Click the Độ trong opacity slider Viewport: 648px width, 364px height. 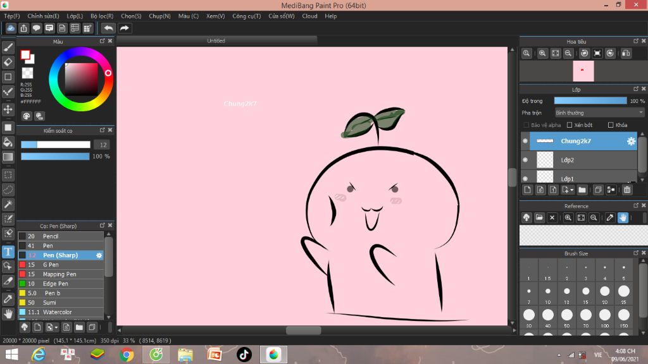(x=590, y=100)
